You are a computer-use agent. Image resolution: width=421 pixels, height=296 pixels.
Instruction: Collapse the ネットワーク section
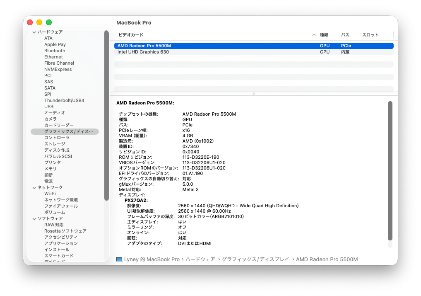tap(34, 187)
